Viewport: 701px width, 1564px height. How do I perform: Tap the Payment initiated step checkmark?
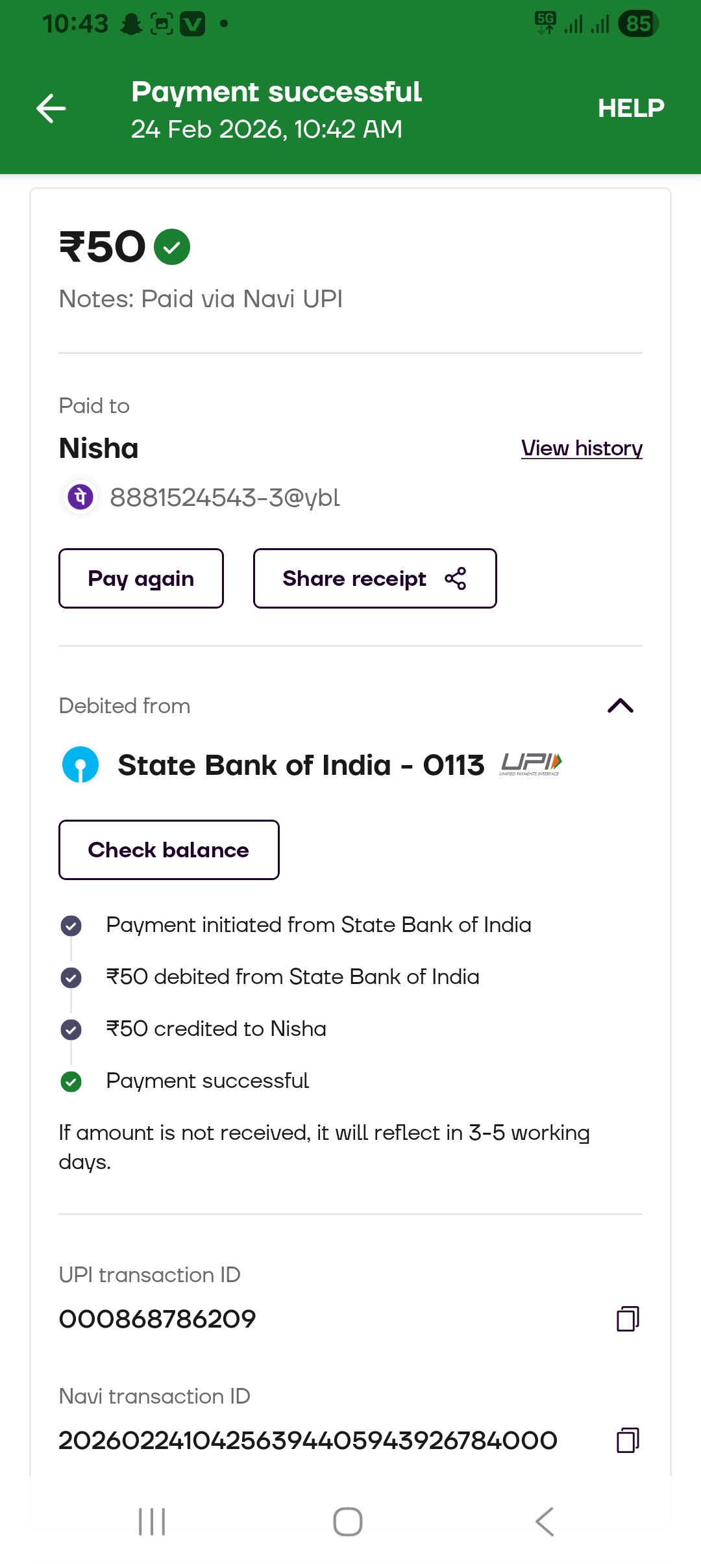coord(71,926)
